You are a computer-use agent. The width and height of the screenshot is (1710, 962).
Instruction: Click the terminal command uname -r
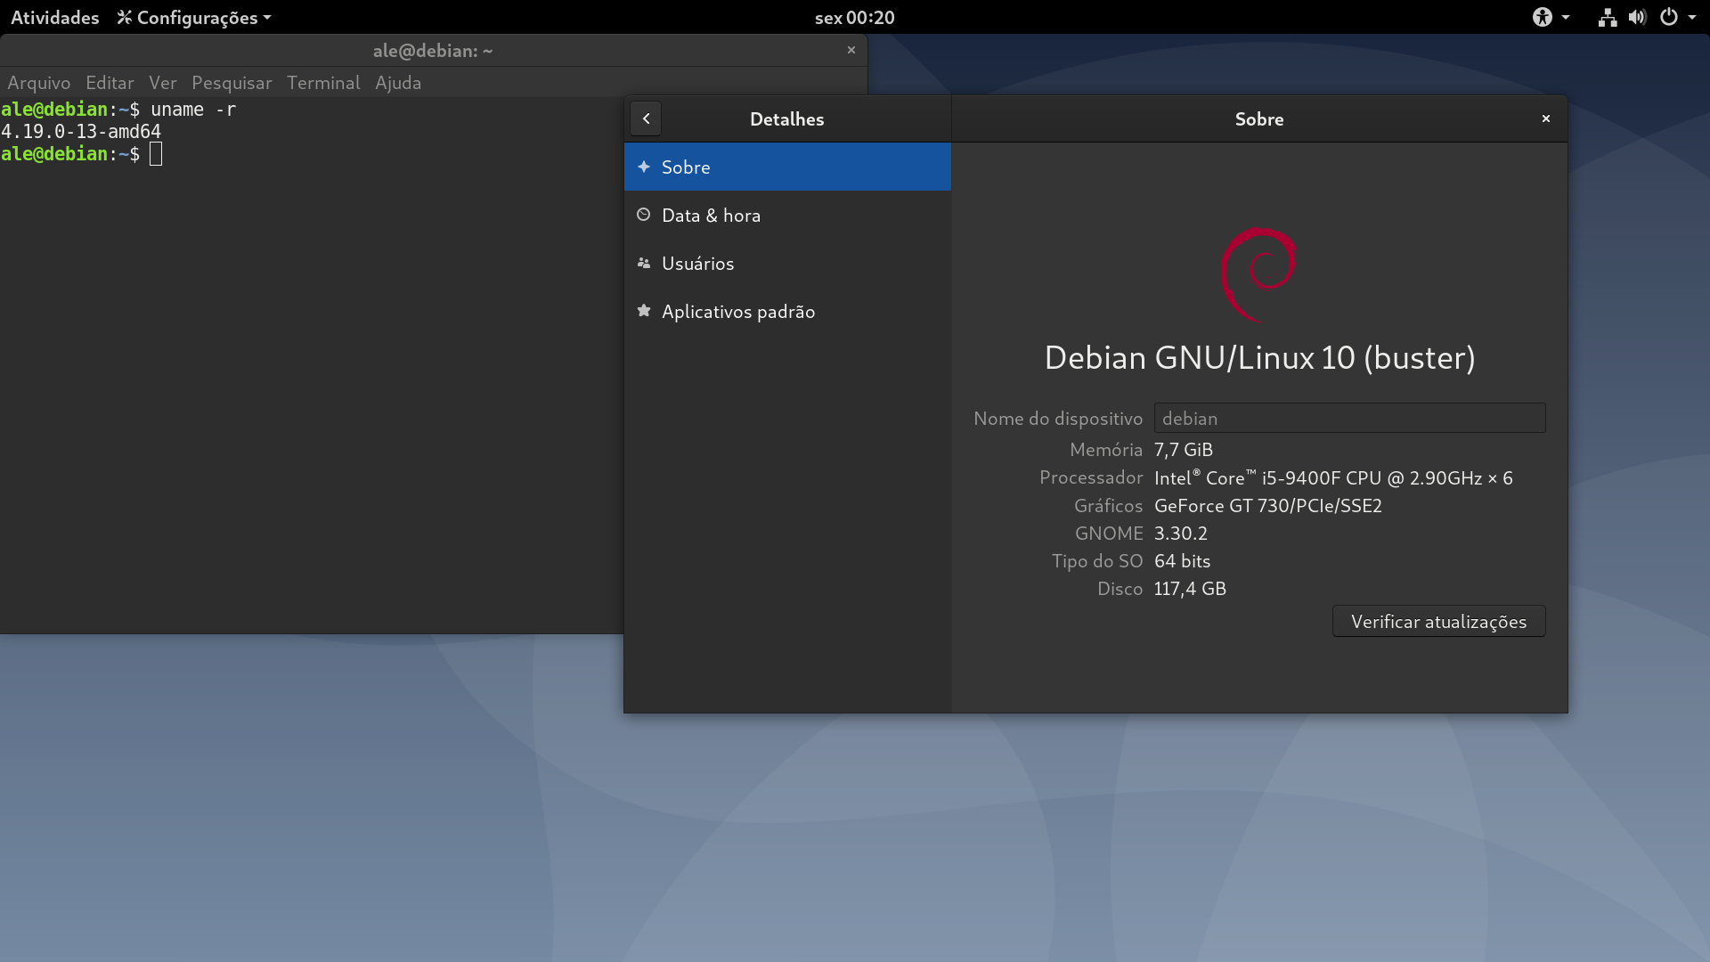click(x=193, y=110)
